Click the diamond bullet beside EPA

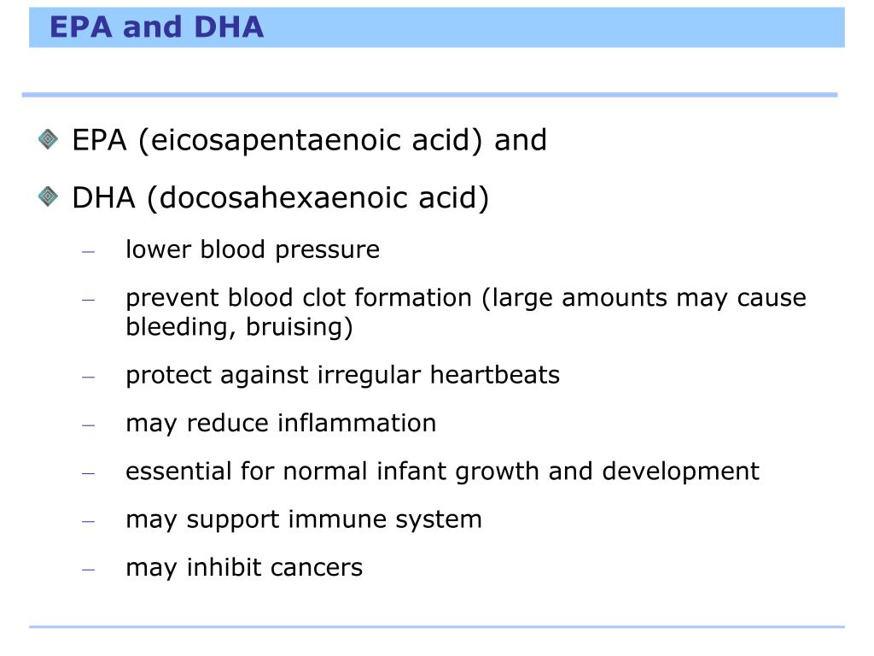[48, 139]
